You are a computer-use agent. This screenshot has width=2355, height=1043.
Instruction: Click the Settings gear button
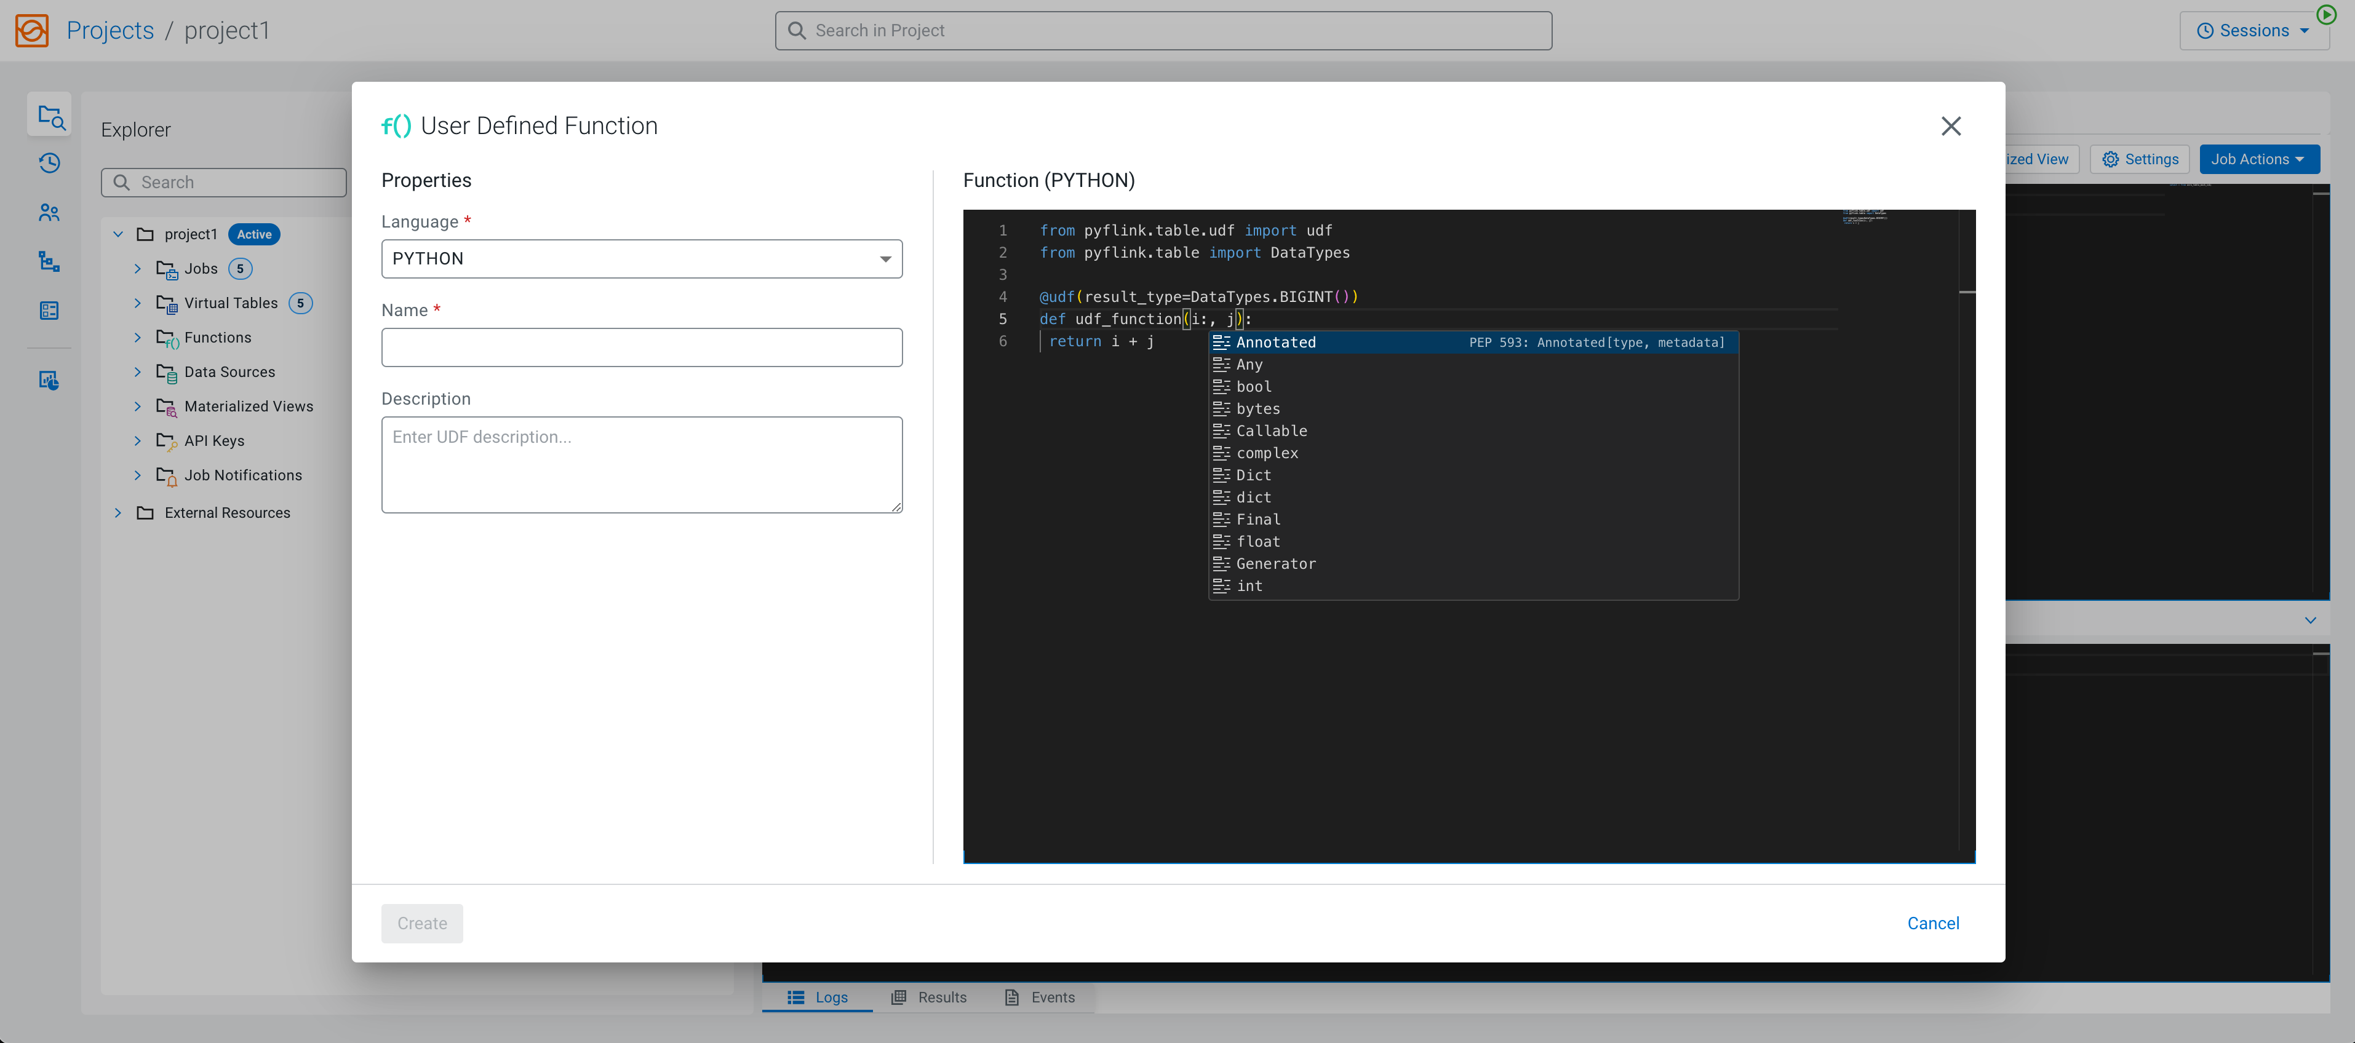2139,159
